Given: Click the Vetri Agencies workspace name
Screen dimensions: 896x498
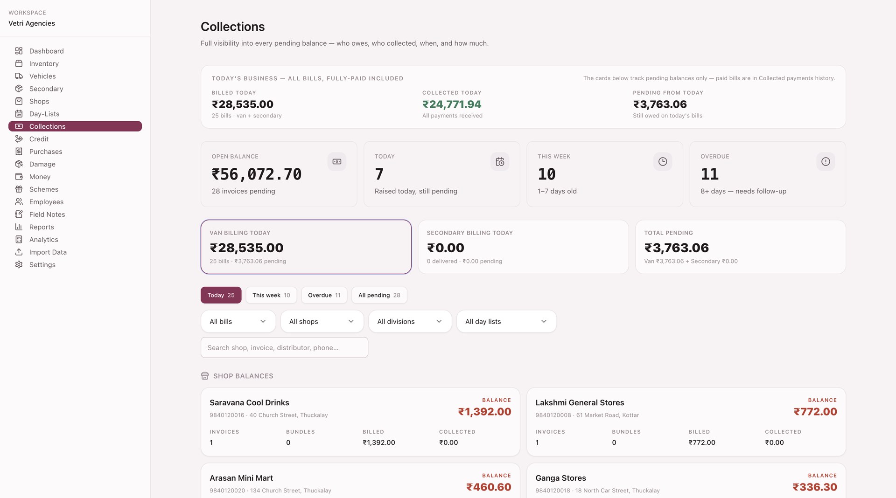Looking at the screenshot, I should click(32, 23).
